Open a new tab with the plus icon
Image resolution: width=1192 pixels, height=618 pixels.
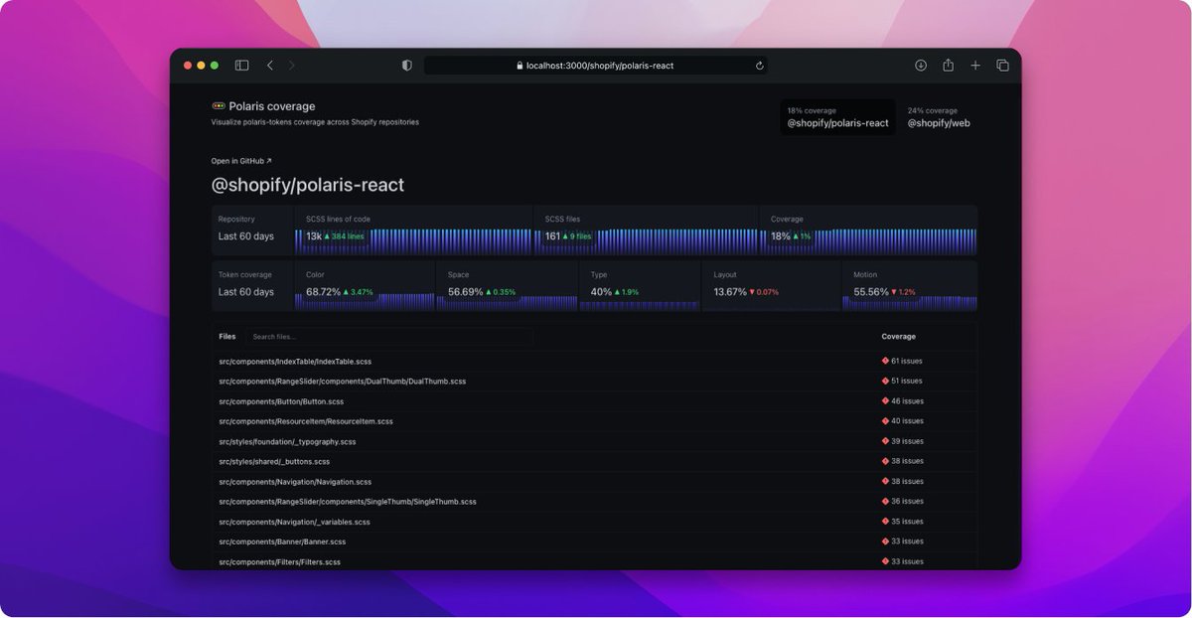coord(975,66)
